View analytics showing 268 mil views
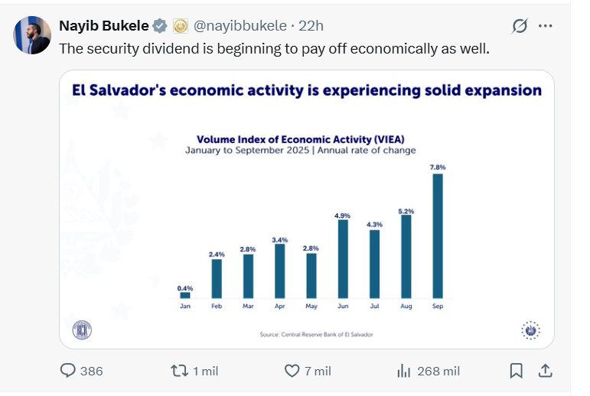 [x=404, y=371]
